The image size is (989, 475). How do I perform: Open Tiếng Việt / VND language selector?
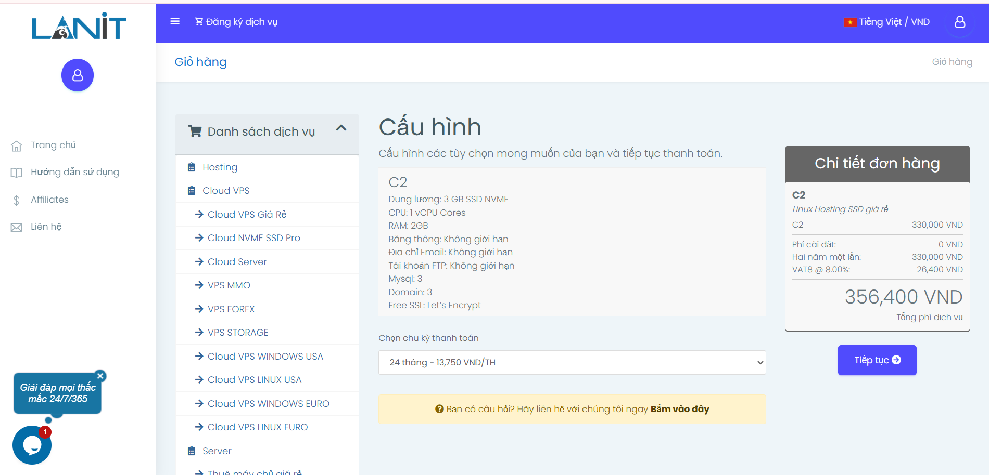click(893, 22)
